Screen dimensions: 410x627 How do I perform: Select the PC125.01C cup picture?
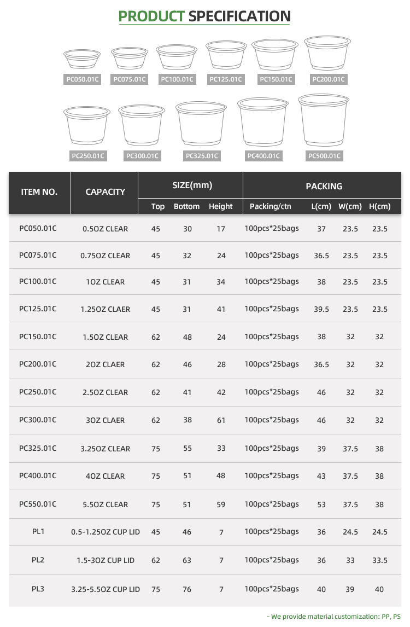(226, 54)
